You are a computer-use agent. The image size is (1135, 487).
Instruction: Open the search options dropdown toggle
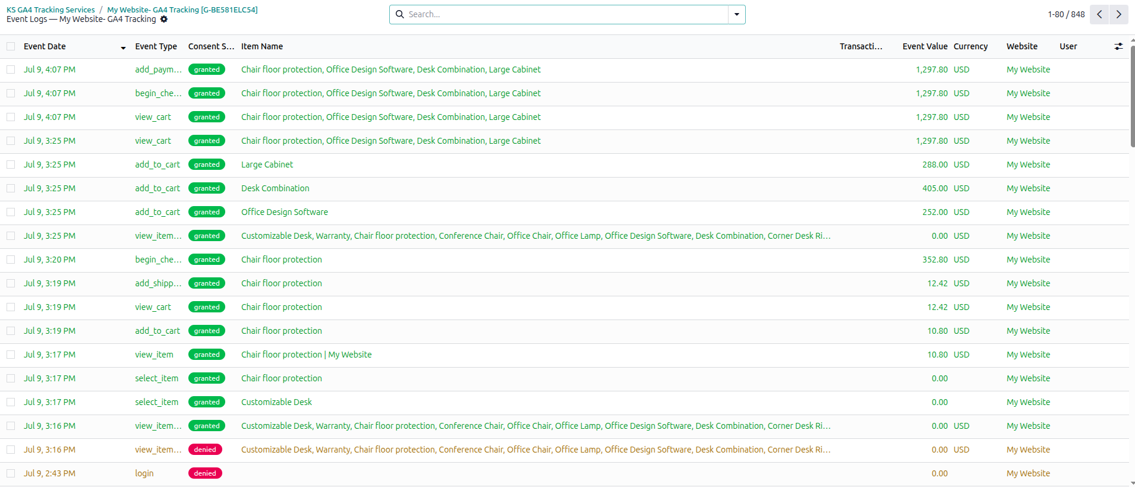click(x=737, y=14)
